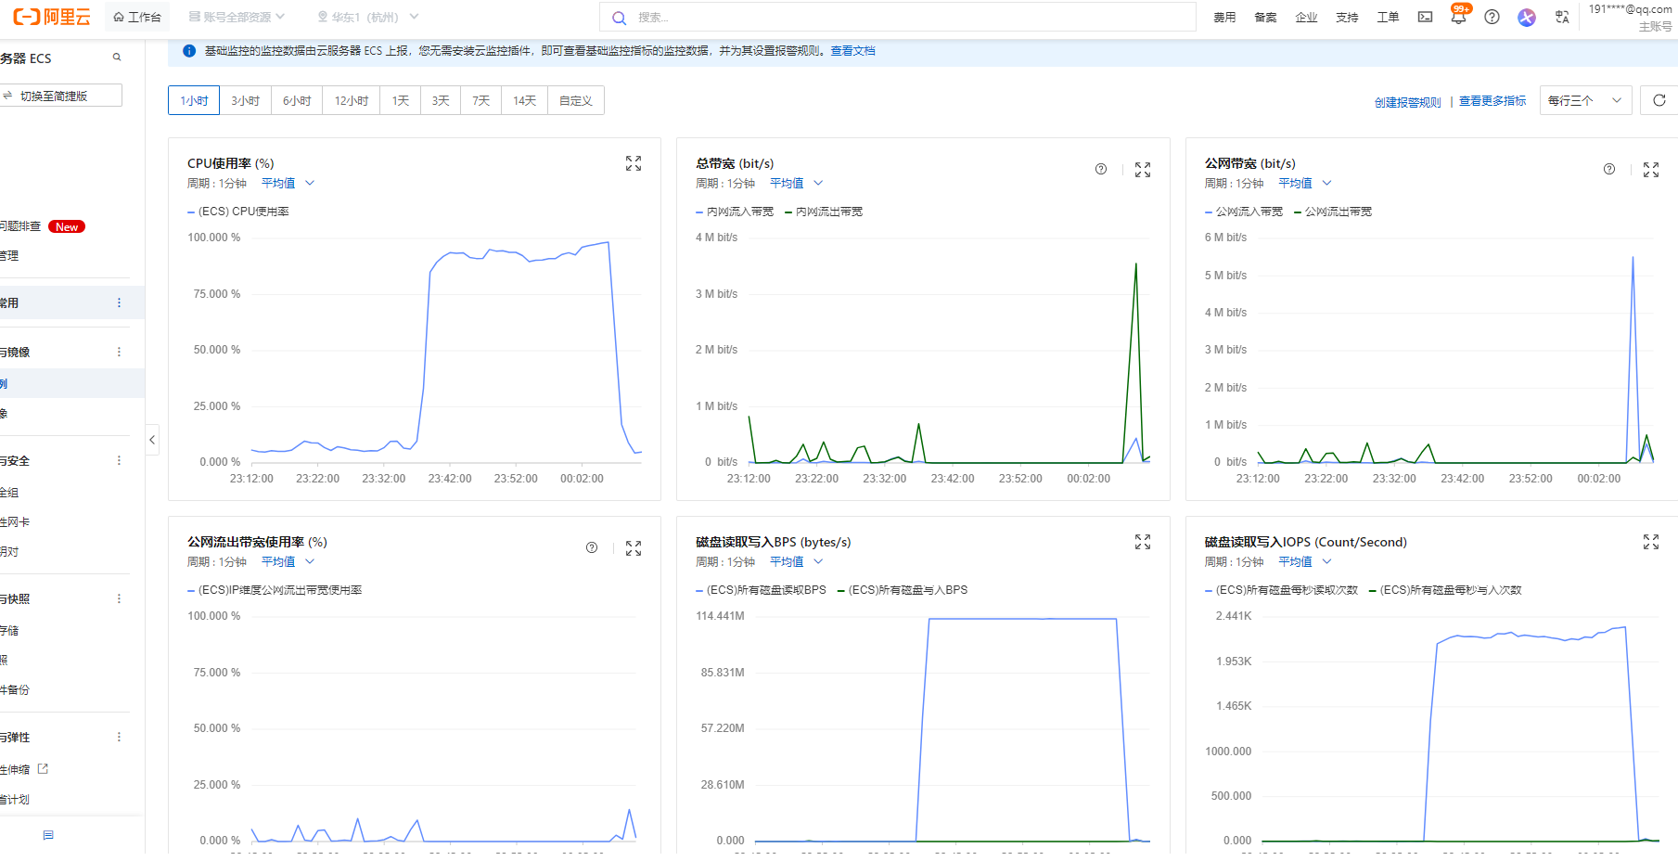Toggle the 内网流入带宽 legend series
Viewport: 1678px width, 861px height.
click(735, 212)
